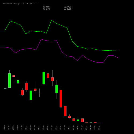Click the 01 Apr date label

[26, 127]
